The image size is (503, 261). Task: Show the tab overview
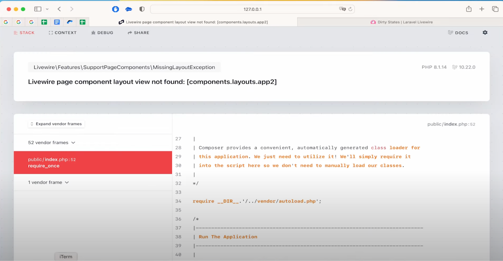pos(495,9)
